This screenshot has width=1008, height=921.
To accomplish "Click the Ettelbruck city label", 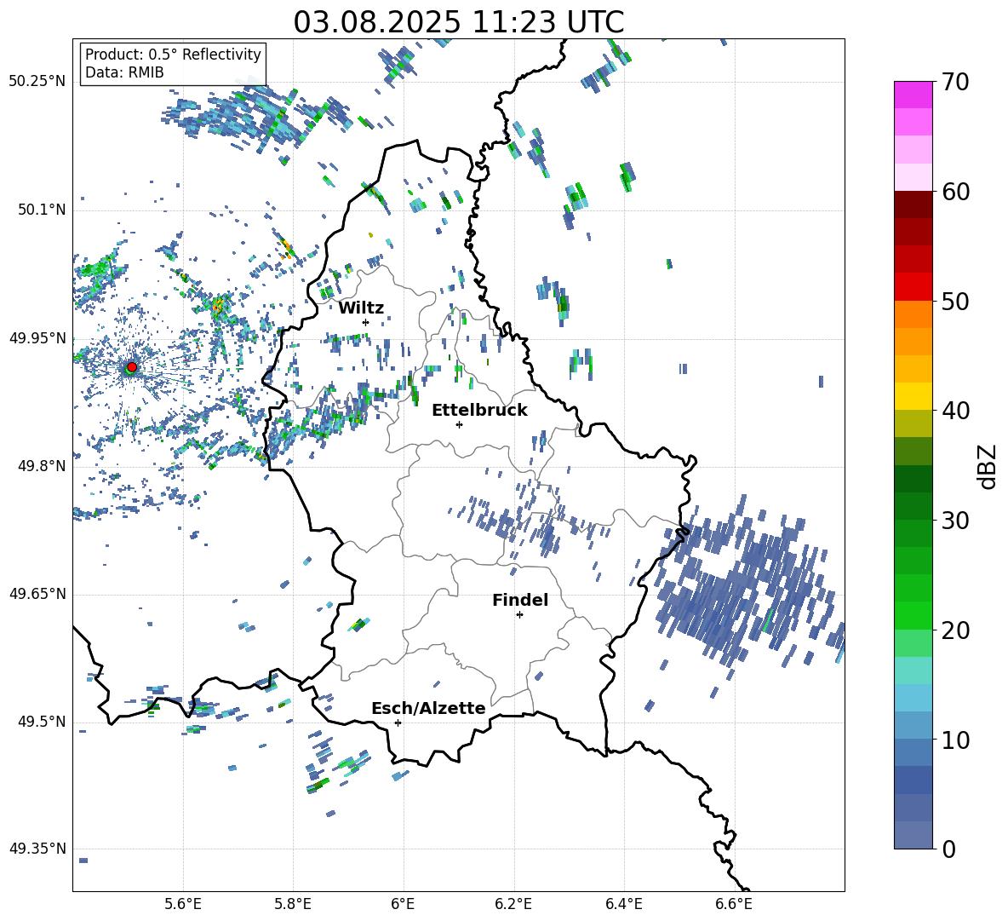I will click(x=479, y=411).
